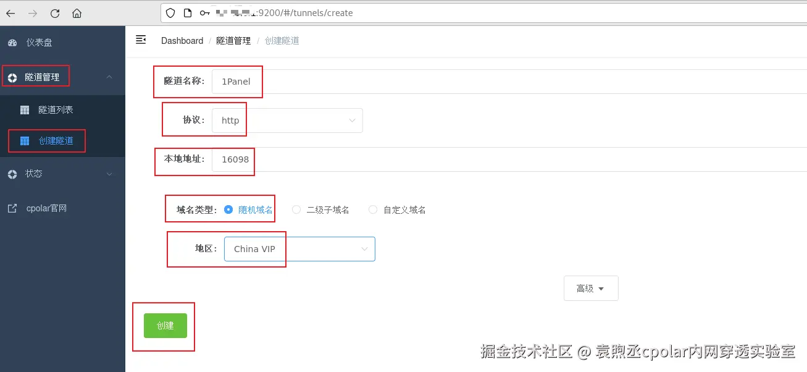Click the green 创建 button
Screen dimensions: 807x372
pyautogui.click(x=165, y=326)
